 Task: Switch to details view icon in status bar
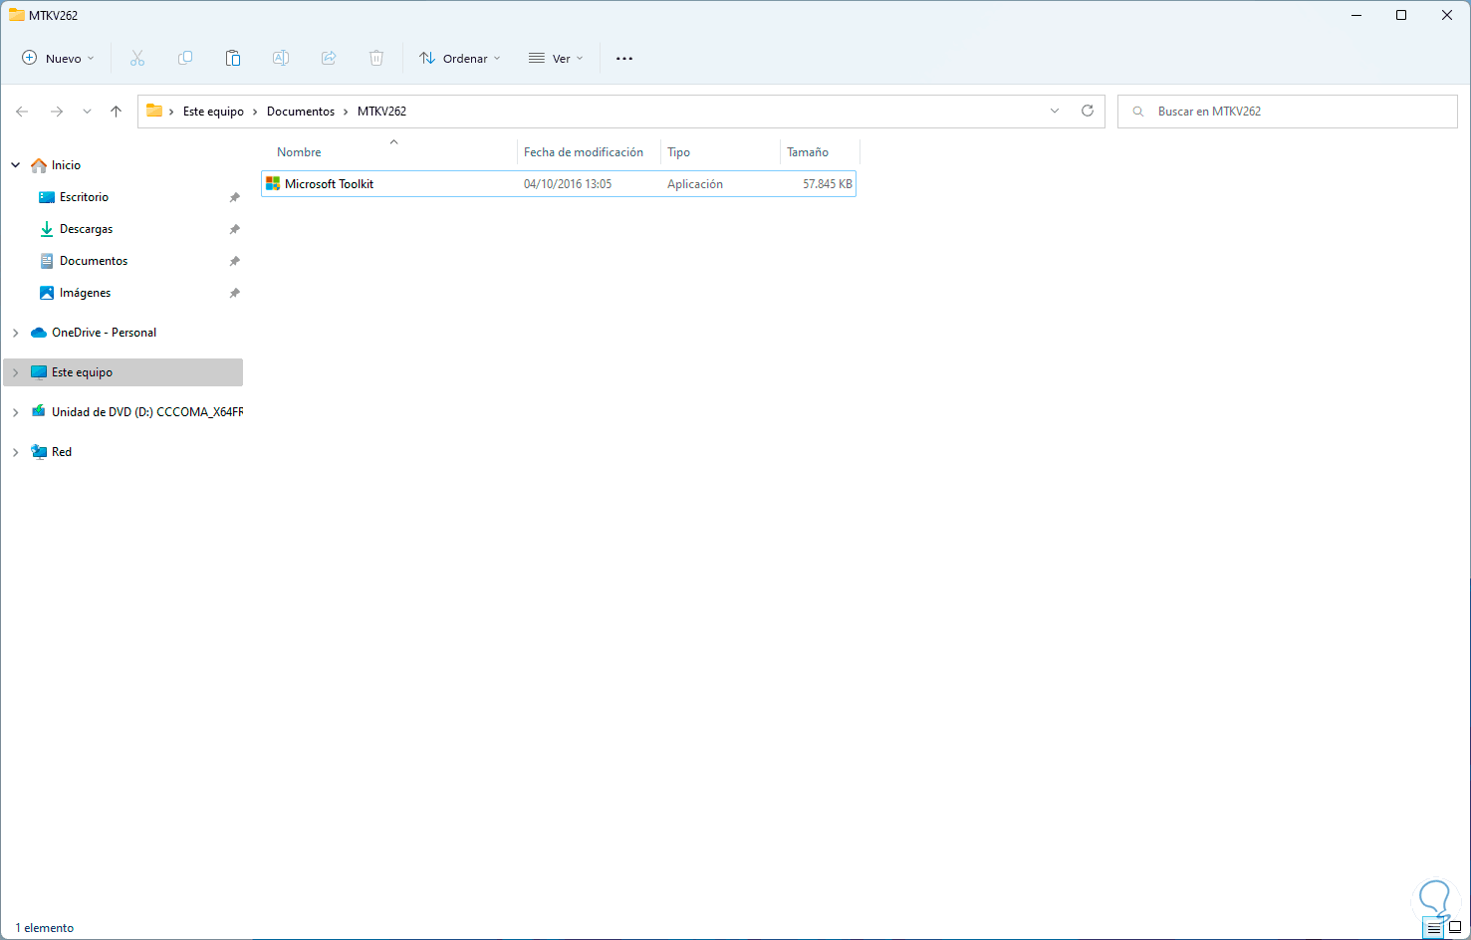1434,928
